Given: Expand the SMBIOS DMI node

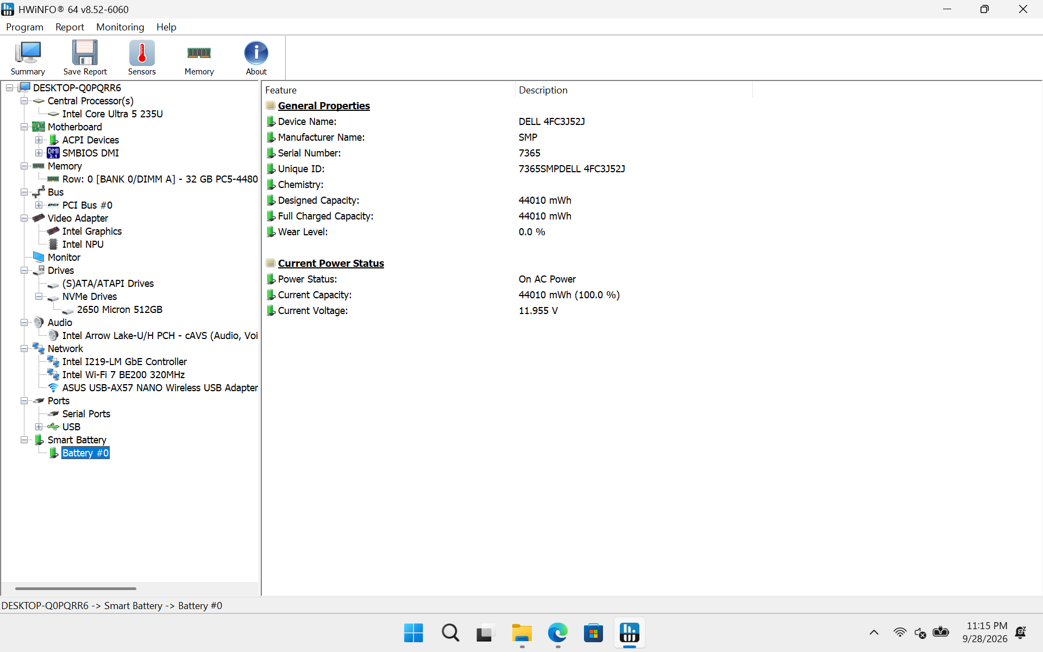Looking at the screenshot, I should [39, 153].
